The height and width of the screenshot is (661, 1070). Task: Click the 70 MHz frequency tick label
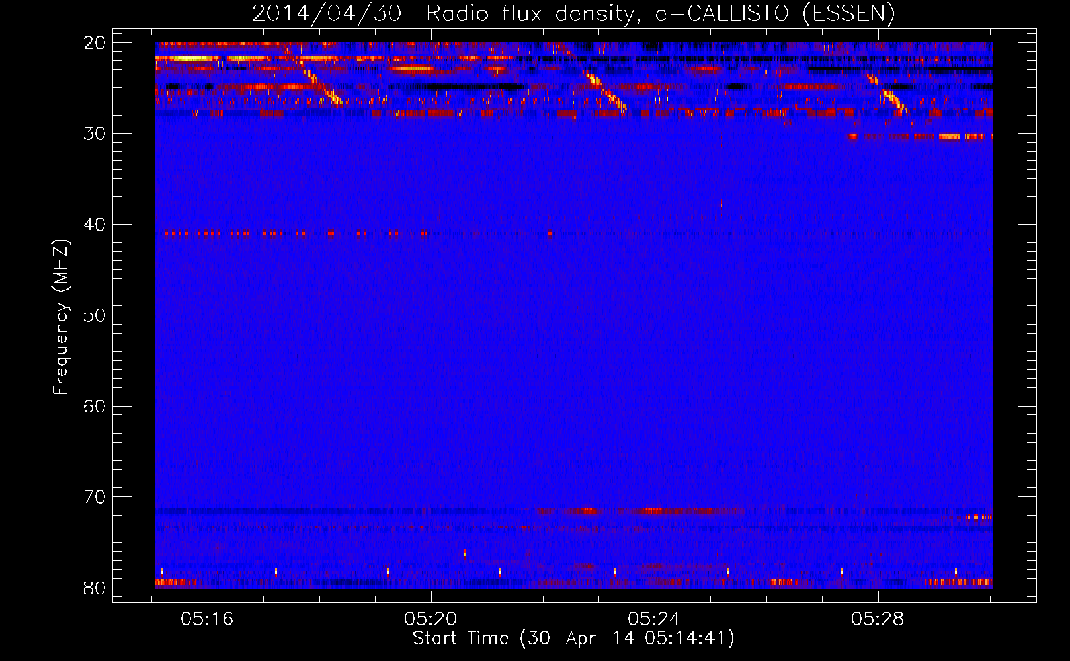[x=95, y=497]
